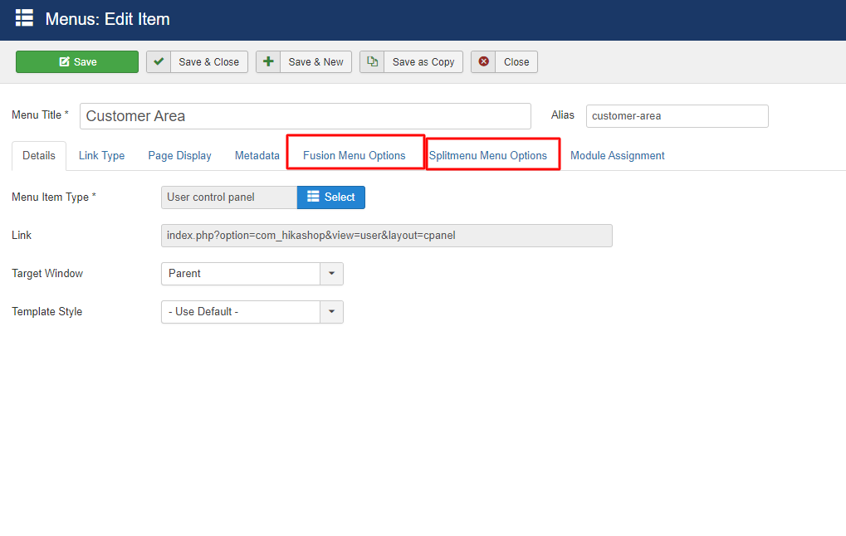This screenshot has height=536, width=846.
Task: Click Select to choose menu item type
Action: 330,197
